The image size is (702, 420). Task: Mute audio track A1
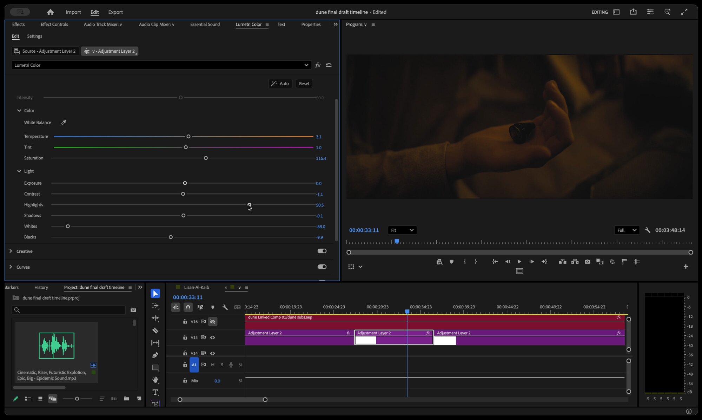coord(213,365)
